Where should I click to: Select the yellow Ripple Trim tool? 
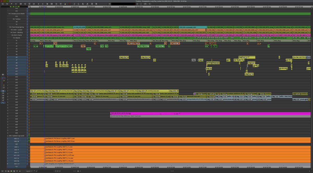click(4, 85)
